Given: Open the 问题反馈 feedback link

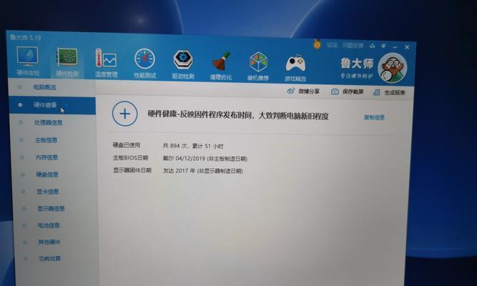Looking at the screenshot, I should [353, 46].
